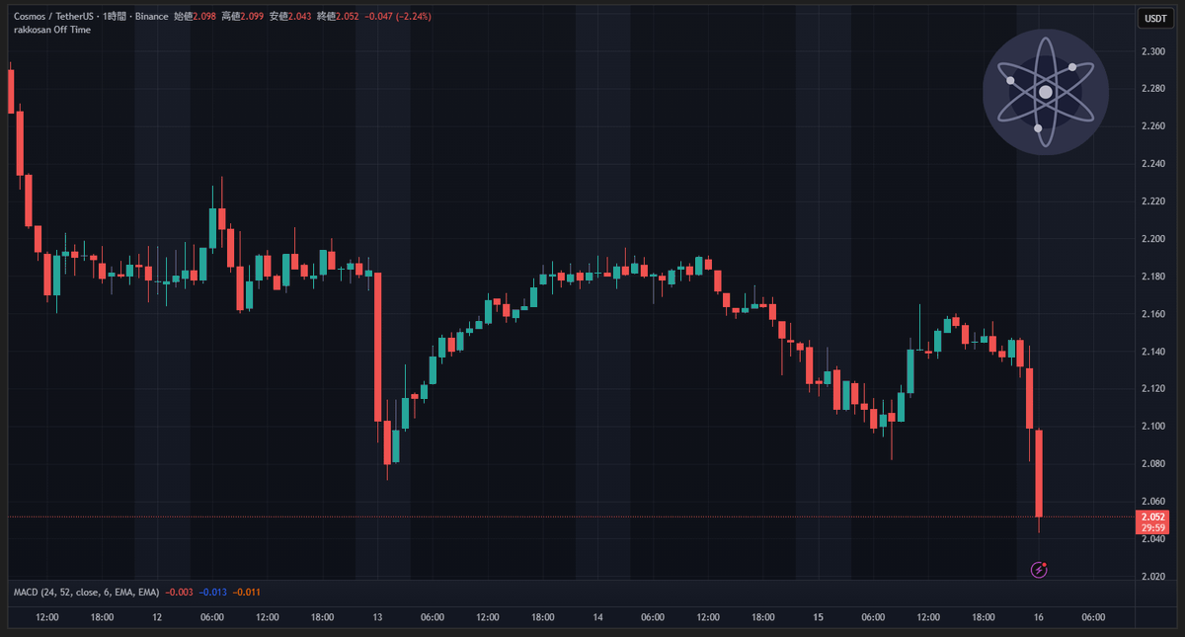Click date label 14 on the time axis
This screenshot has height=637, width=1185.
(598, 617)
